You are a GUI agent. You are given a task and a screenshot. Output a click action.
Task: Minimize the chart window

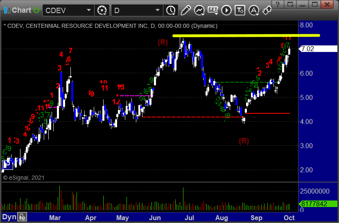(x=302, y=5)
